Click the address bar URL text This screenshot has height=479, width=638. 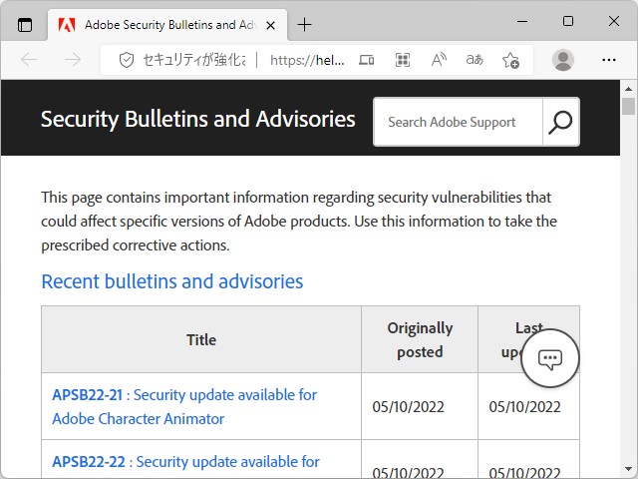[x=307, y=60]
